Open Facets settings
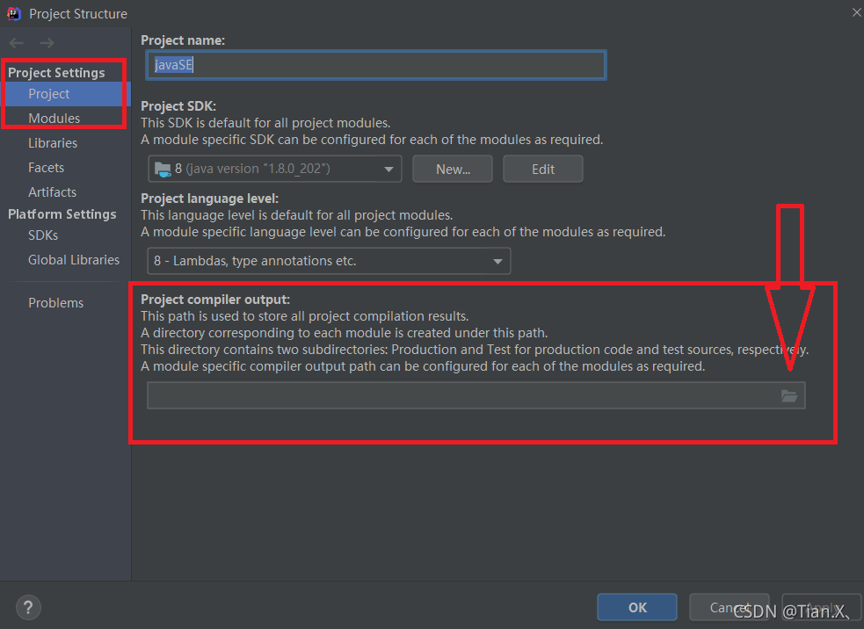Viewport: 864px width, 629px height. (x=47, y=168)
